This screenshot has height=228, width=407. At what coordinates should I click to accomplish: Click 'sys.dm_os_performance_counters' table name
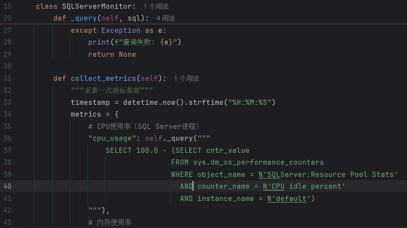point(258,162)
